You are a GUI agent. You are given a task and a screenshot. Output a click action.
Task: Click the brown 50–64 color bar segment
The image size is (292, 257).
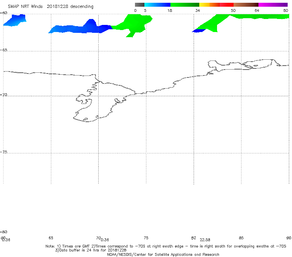[x=246, y=5]
